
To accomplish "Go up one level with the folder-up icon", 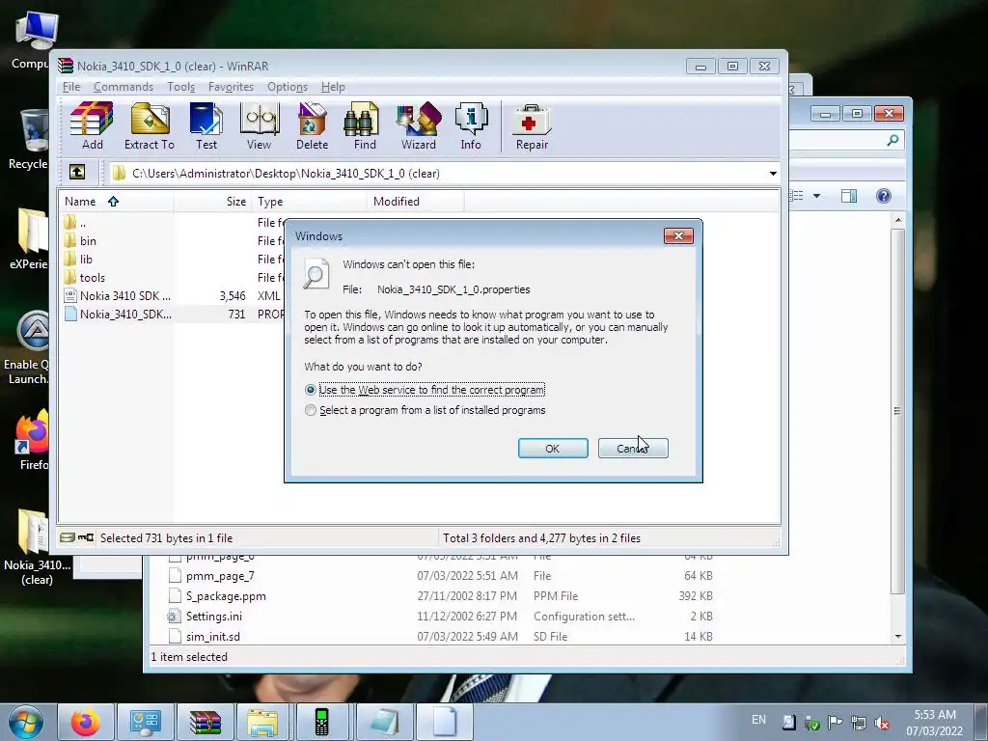I will (x=77, y=172).
